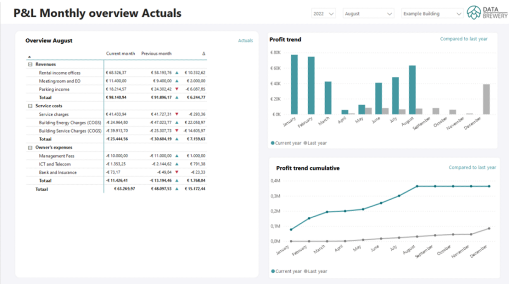
Task: Collapse the Owner's expenses group
Action: (x=30, y=147)
